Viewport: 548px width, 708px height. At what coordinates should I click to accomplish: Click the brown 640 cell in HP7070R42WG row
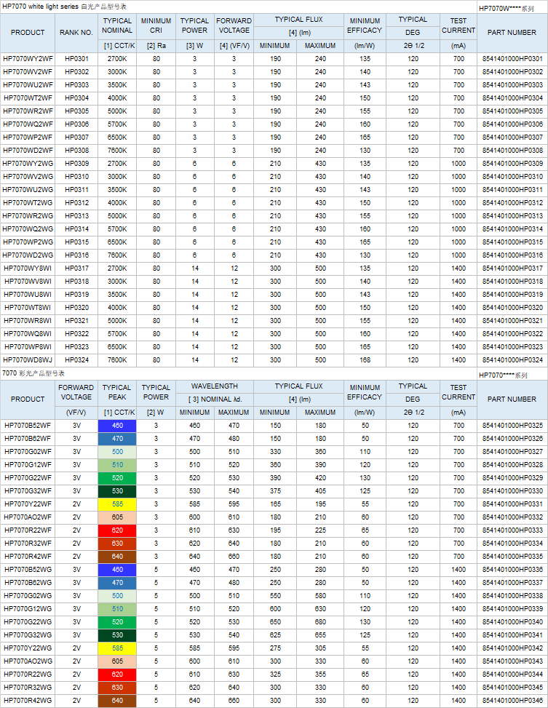click(117, 701)
